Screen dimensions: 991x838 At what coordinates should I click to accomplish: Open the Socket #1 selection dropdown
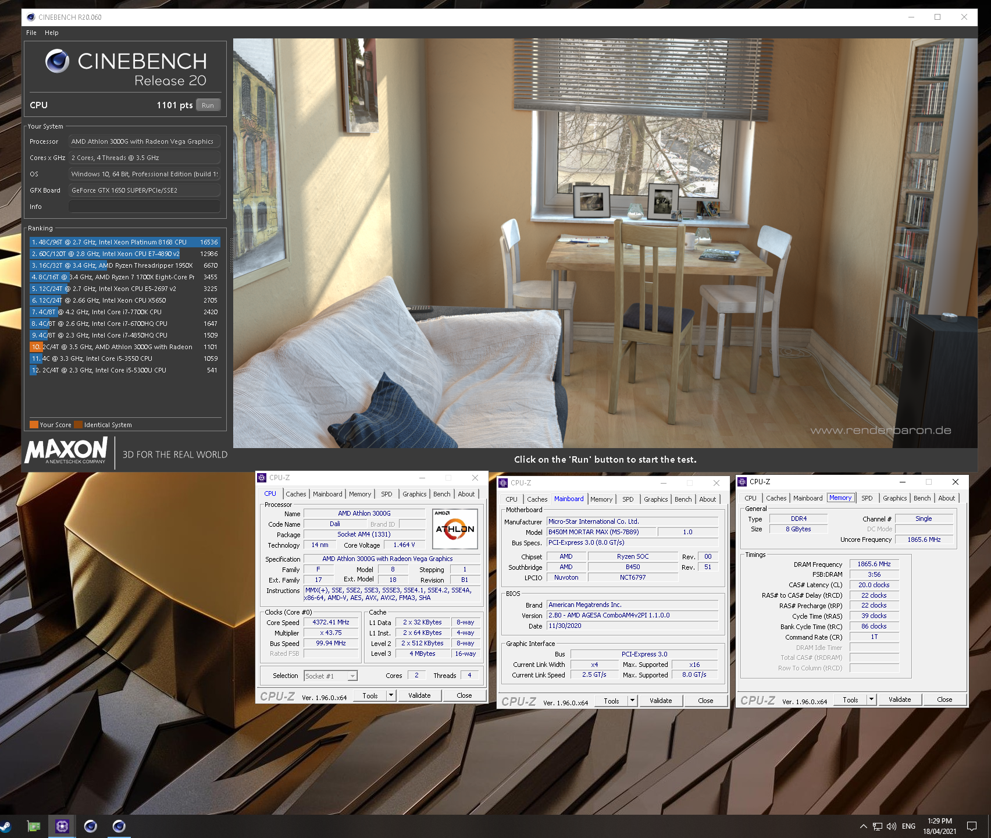pyautogui.click(x=331, y=676)
